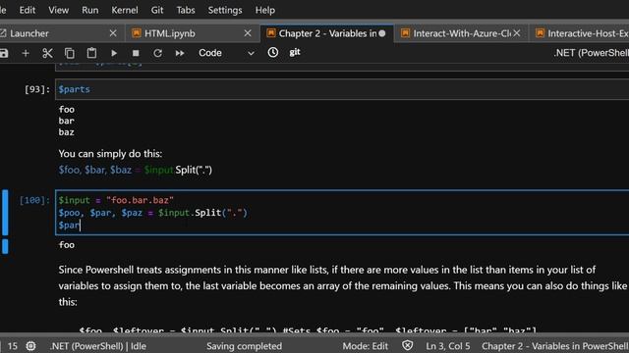This screenshot has height=353, width=629.
Task: Collapse the output of cell [100]
Action: tap(5, 246)
